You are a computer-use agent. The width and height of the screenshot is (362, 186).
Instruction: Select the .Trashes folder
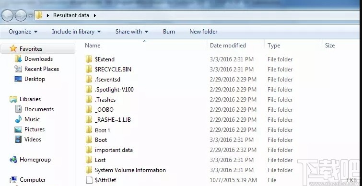tap(105, 100)
